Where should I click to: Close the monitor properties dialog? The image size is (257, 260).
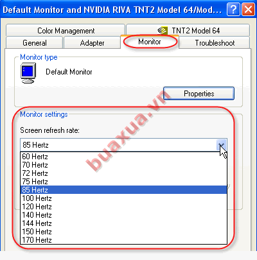click(x=248, y=10)
